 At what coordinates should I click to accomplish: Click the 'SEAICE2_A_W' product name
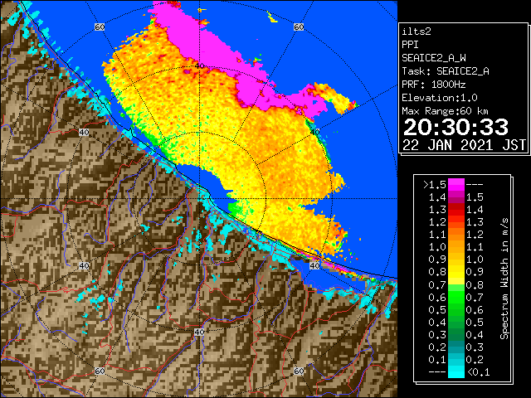coord(434,58)
